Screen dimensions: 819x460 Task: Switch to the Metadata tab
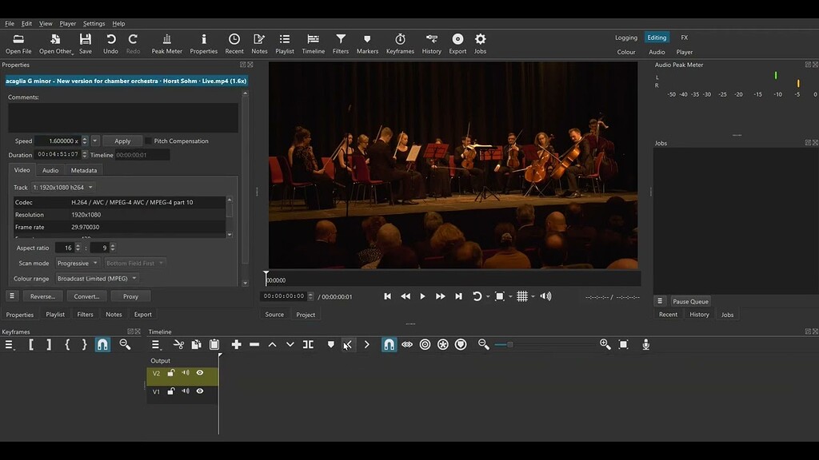[x=83, y=170]
